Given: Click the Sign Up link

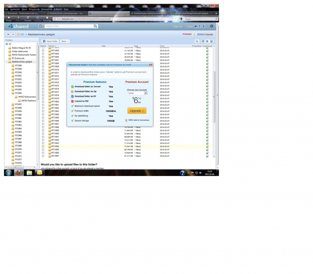Looking at the screenshot, I should (178, 26).
